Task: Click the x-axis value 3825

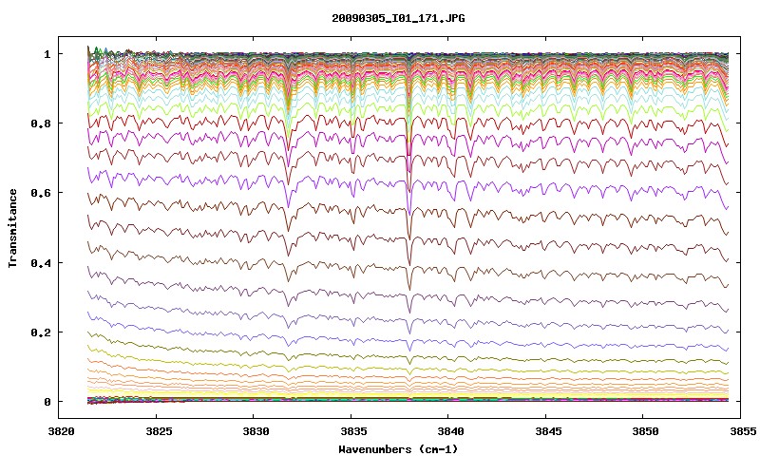Action: [x=159, y=431]
